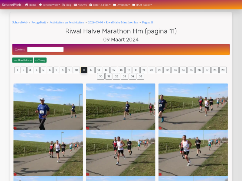Go to next page 12

point(91,70)
